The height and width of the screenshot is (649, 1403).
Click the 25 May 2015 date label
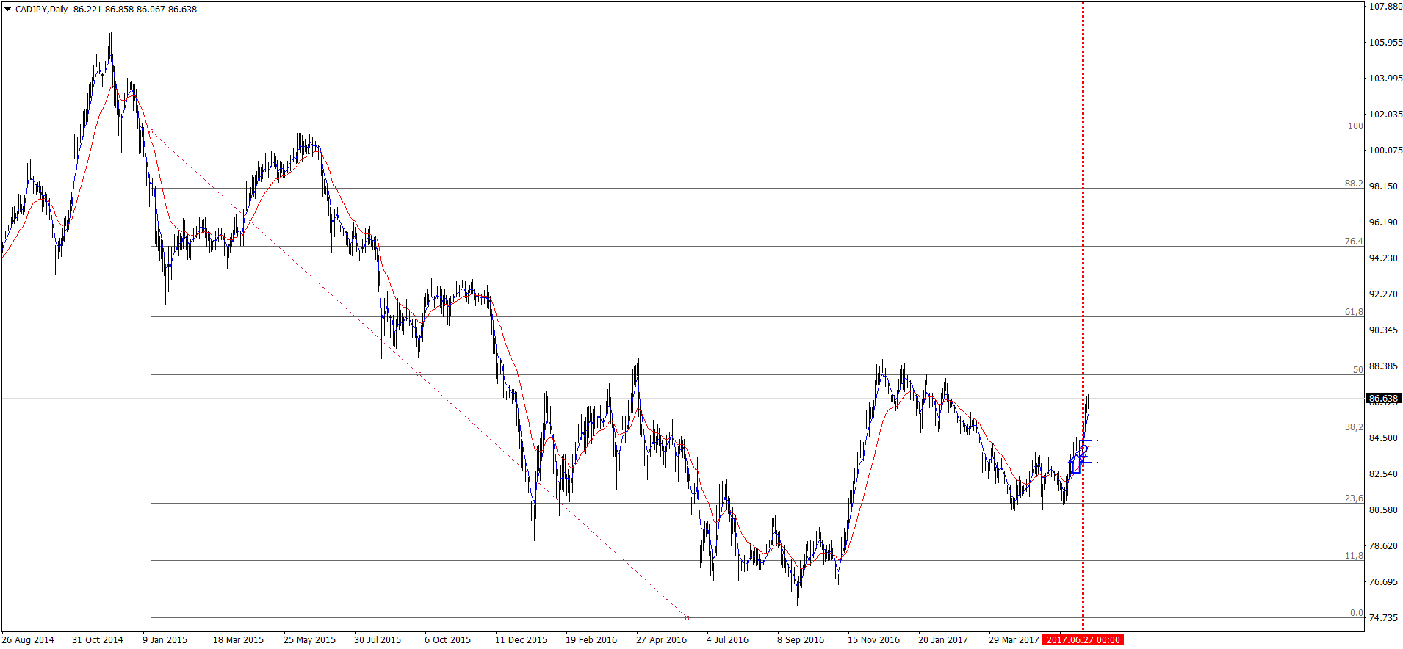[x=309, y=640]
